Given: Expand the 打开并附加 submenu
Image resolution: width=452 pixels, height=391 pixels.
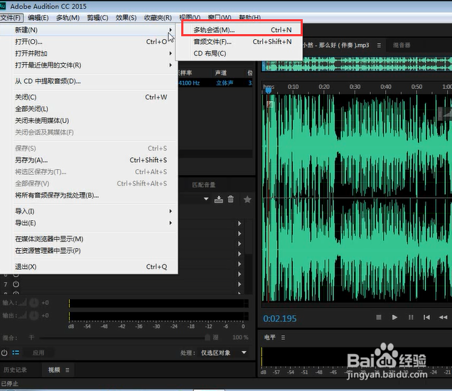Looking at the screenshot, I should [88, 53].
